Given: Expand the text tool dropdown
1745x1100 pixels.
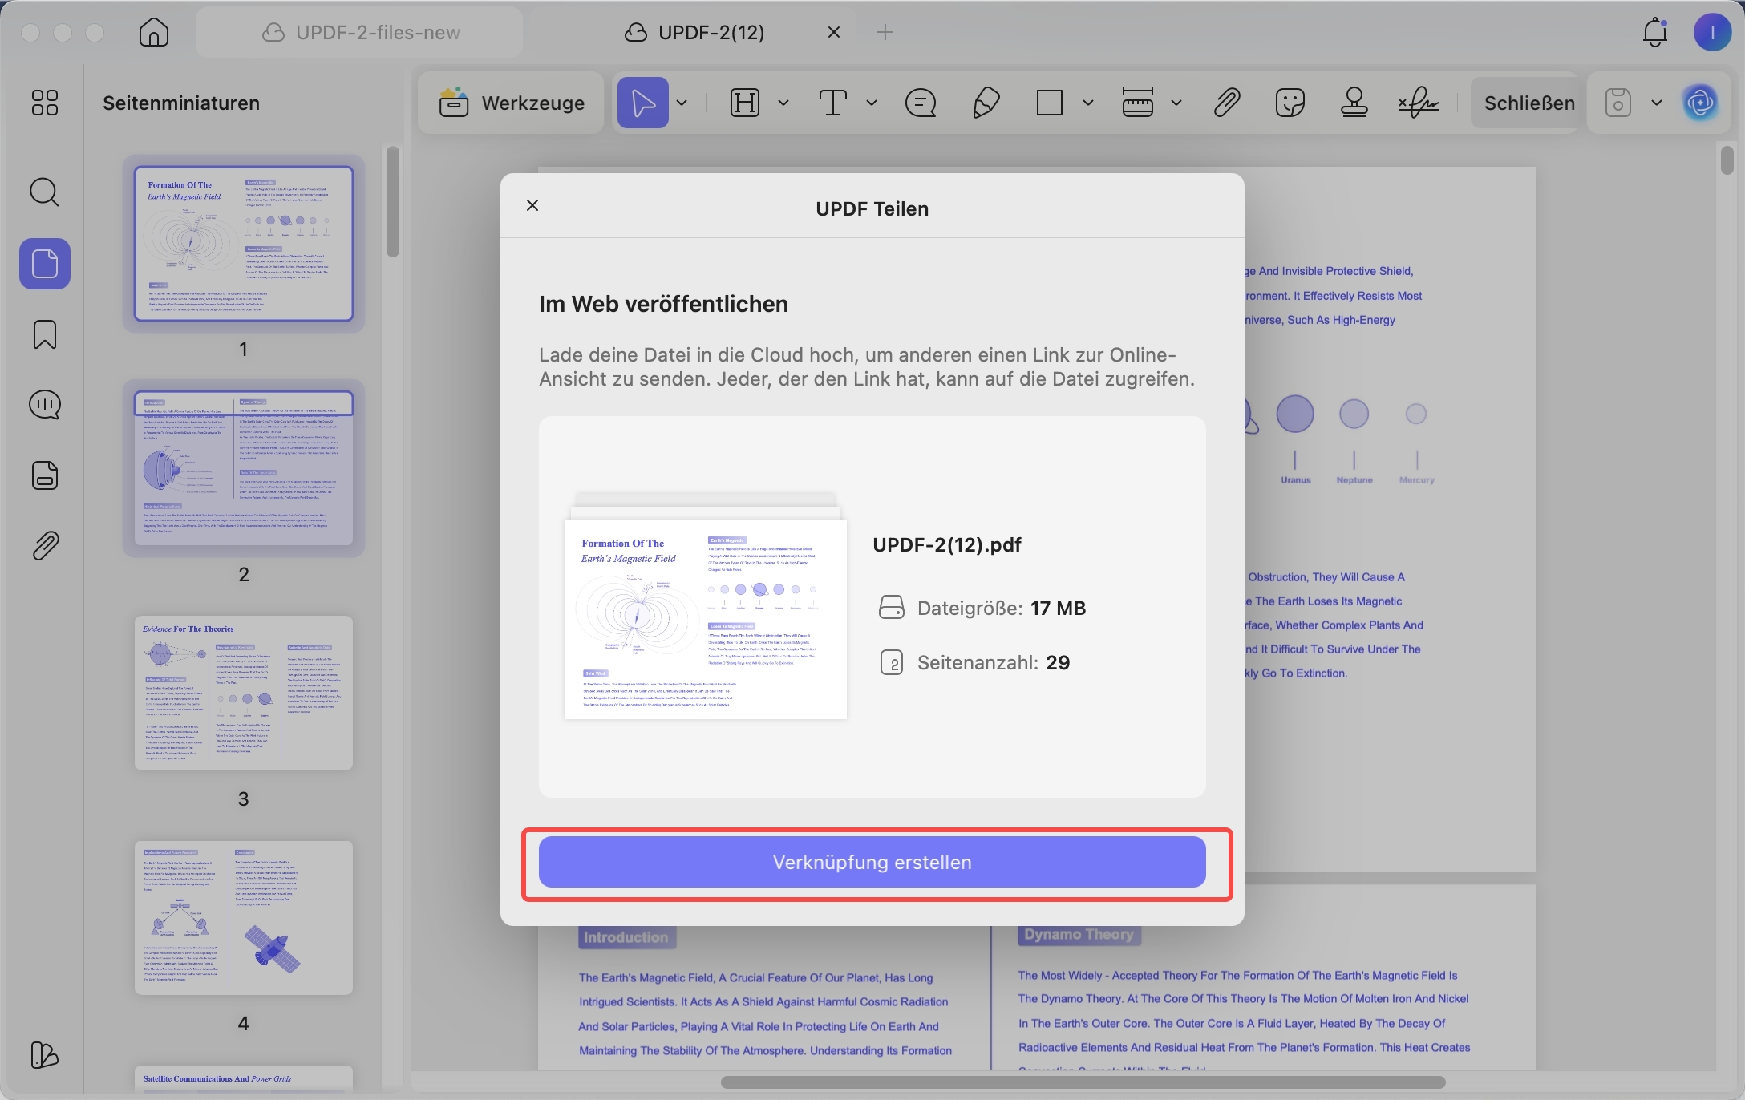Looking at the screenshot, I should (872, 103).
